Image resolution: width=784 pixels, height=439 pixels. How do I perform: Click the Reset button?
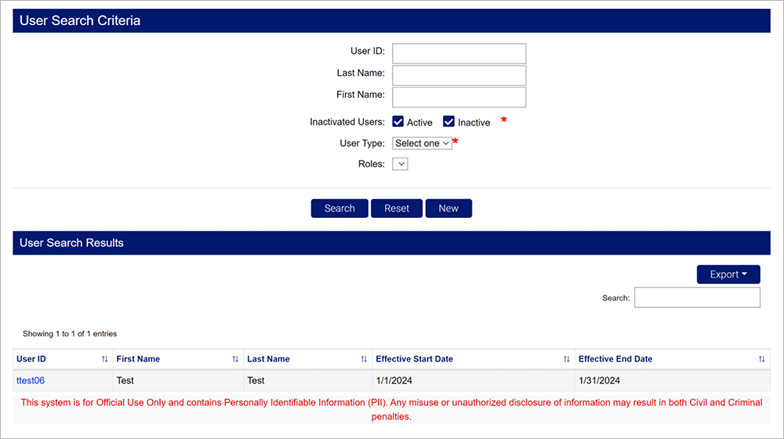click(x=397, y=209)
